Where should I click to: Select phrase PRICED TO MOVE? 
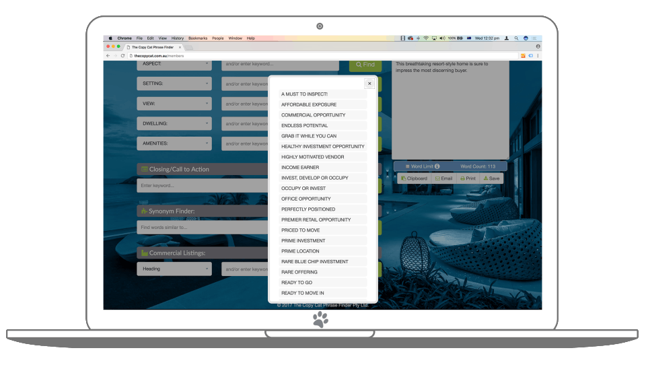322,230
